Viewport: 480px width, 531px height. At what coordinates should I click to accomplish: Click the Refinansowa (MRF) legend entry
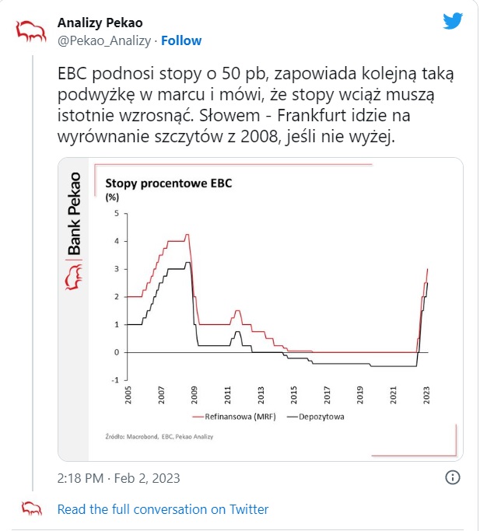pos(234,417)
